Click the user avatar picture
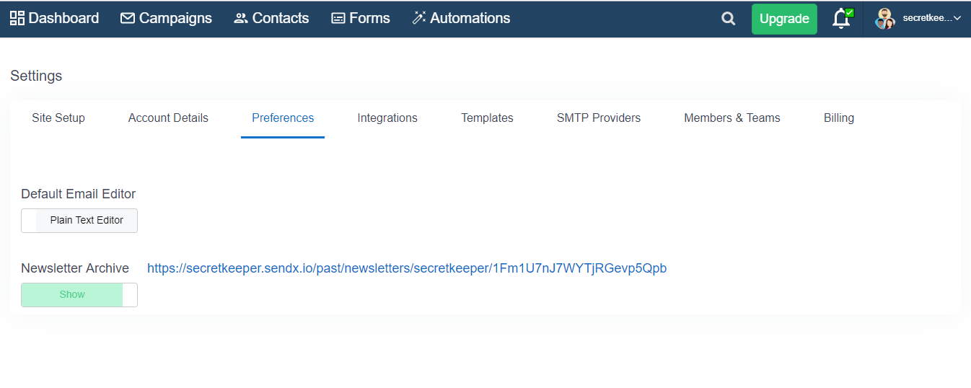Image resolution: width=971 pixels, height=388 pixels. pos(885,19)
